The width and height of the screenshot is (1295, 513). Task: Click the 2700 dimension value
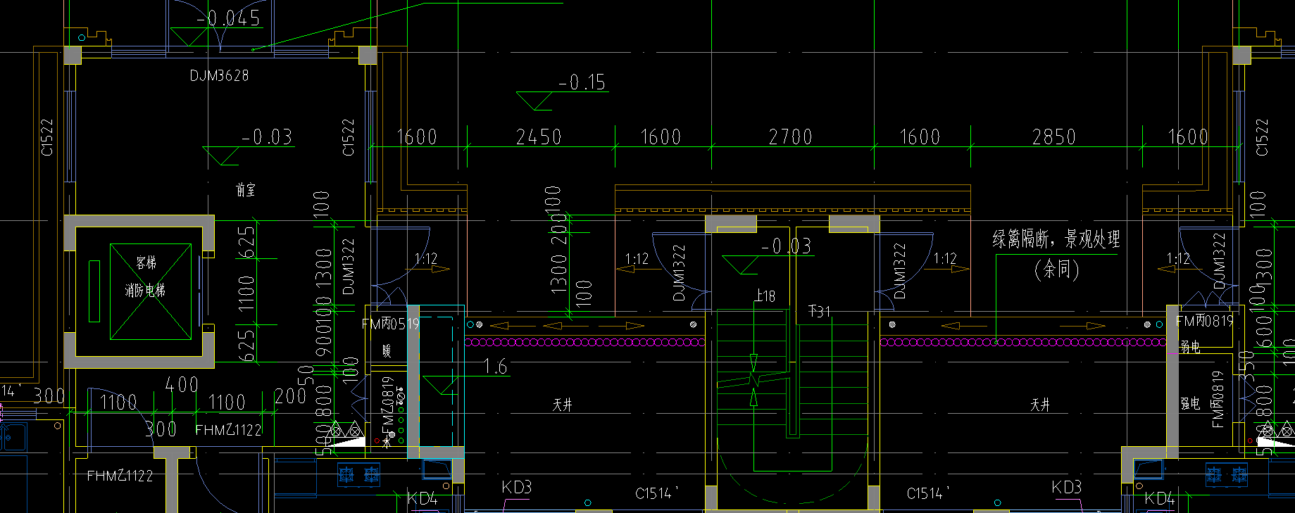tap(790, 137)
